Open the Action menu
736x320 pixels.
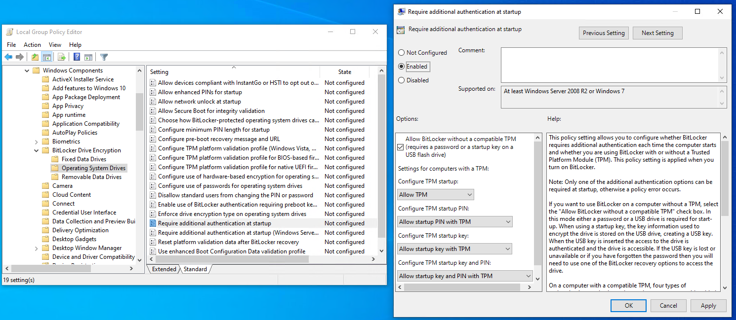(x=33, y=45)
